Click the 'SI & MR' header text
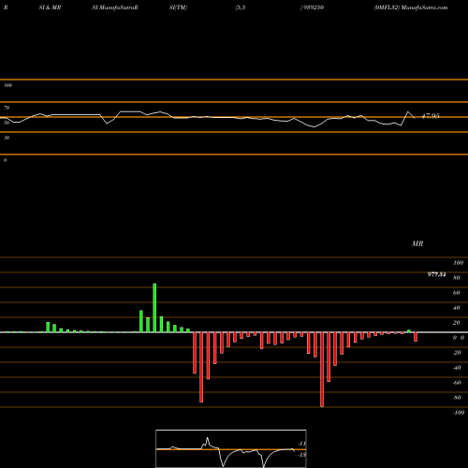468x468 pixels. pos(50,7)
